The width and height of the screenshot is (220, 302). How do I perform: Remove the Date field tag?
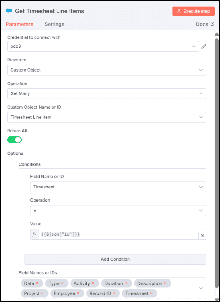coord(37,283)
